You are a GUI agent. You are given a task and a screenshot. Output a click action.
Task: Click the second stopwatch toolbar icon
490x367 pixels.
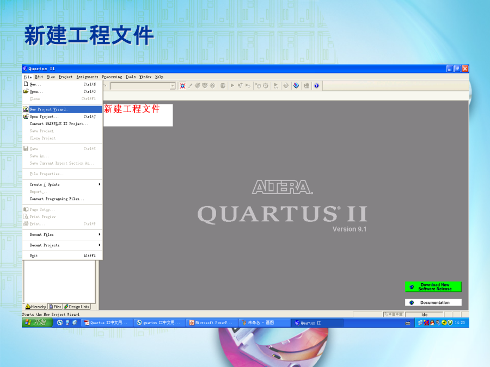tap(266, 86)
